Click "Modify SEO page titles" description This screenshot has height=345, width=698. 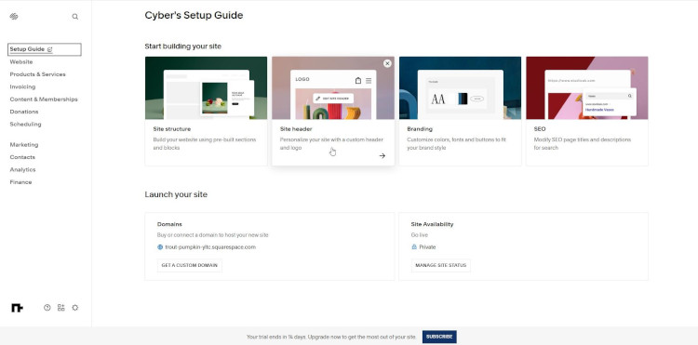(x=583, y=143)
